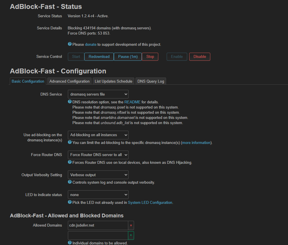Click the 'smartdns.domainset' not supported note

[x=130, y=117]
